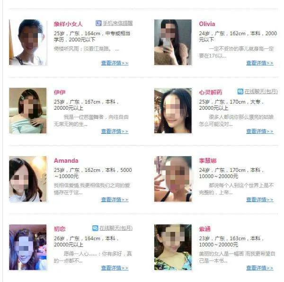Click 查看详情 under 伊伊's profile
The height and width of the screenshot is (282, 284).
(x=115, y=131)
